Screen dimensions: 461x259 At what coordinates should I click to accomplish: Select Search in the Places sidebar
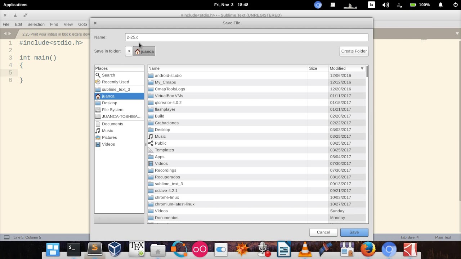tap(119, 75)
